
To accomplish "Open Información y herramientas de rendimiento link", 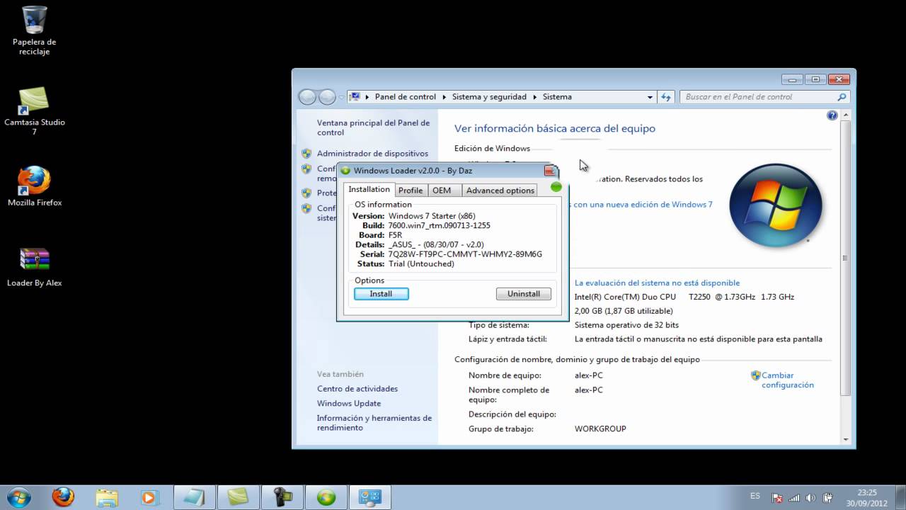I will (x=374, y=423).
